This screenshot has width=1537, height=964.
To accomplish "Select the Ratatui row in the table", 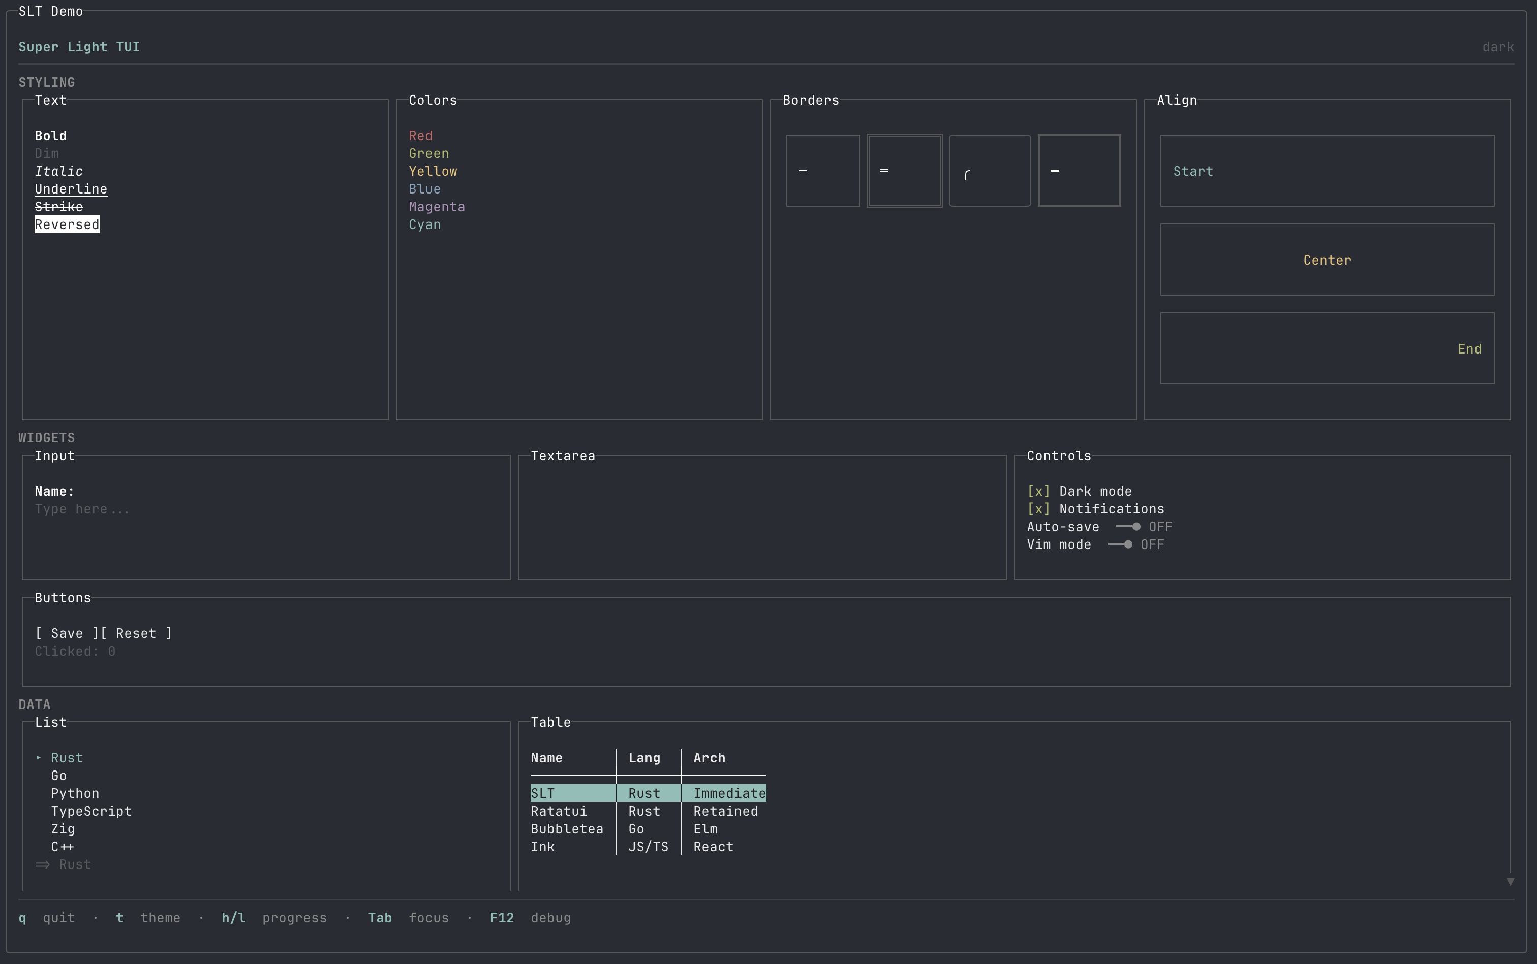I will [x=559, y=811].
